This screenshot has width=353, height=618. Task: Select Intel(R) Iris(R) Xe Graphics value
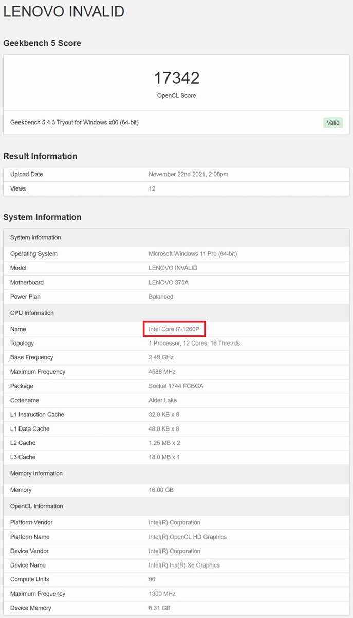pos(184,565)
